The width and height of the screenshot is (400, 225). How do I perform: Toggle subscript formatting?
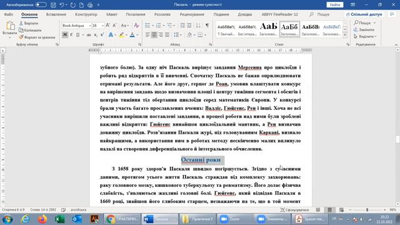tap(96, 35)
